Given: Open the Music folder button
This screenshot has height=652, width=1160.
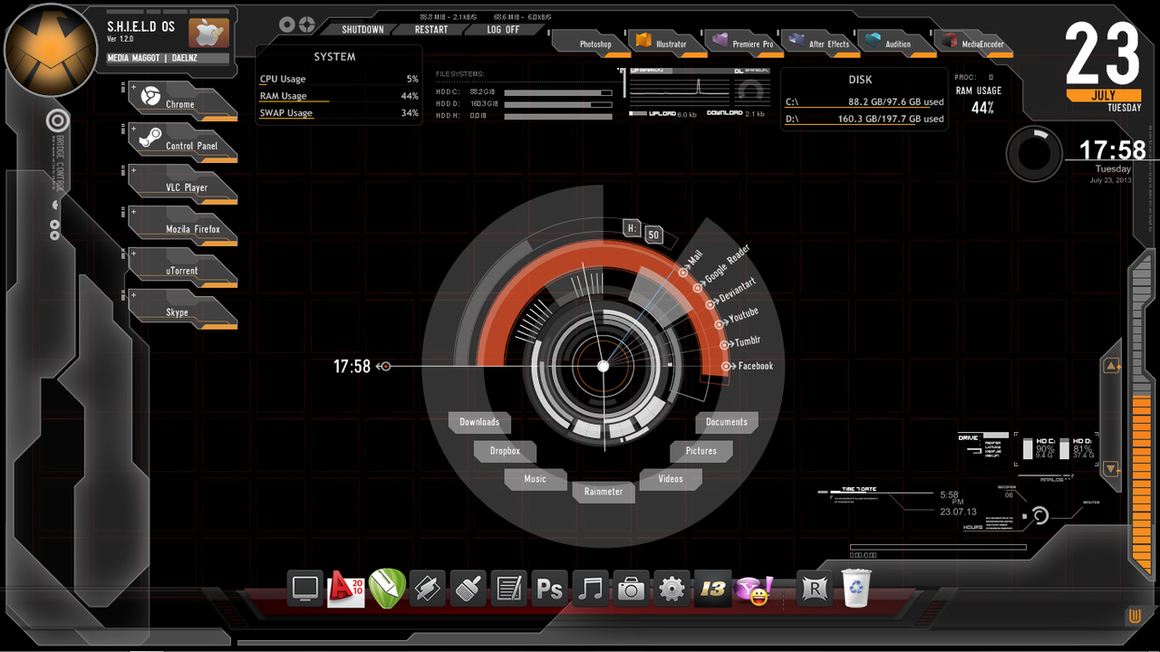Looking at the screenshot, I should tap(536, 479).
